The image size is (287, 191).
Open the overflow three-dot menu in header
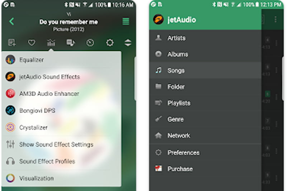click(x=276, y=19)
